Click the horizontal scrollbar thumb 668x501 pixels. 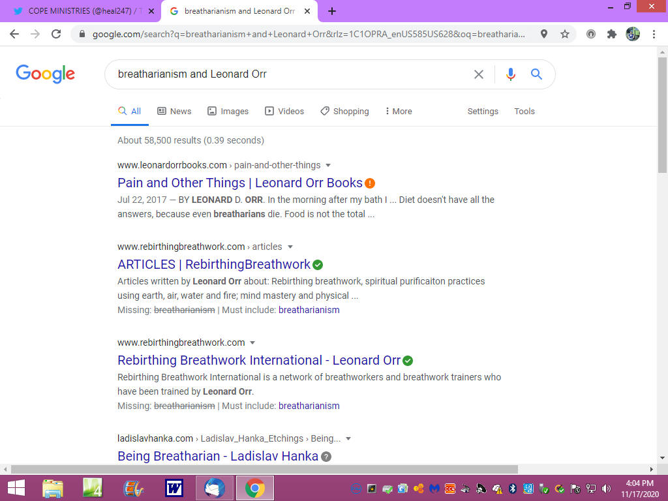(x=264, y=469)
